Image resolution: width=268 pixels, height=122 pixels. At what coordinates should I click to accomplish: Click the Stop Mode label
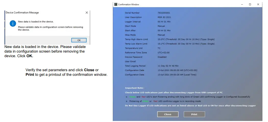[130, 35]
